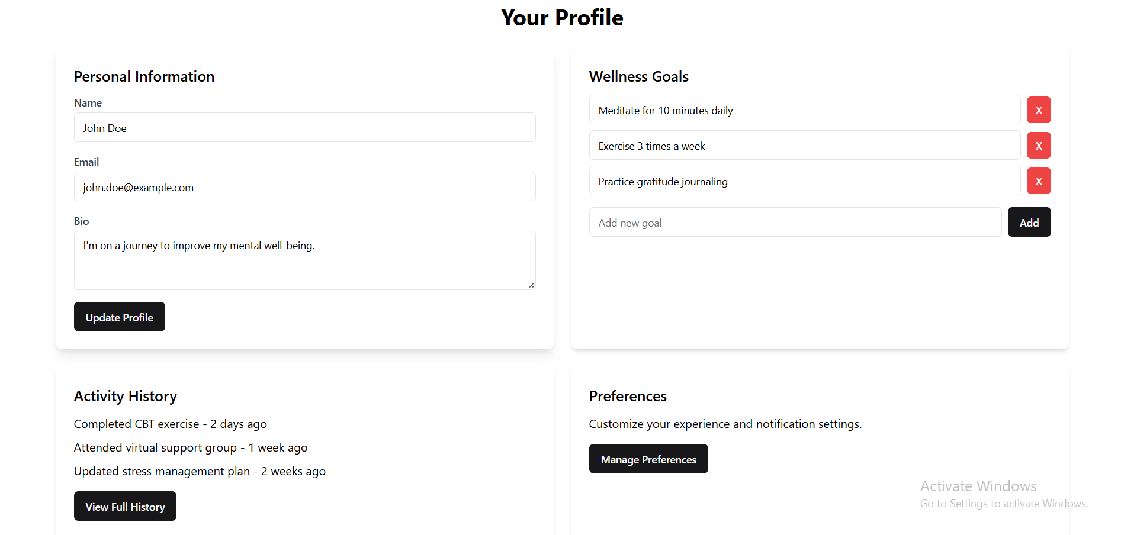Viewport: 1121px width, 535px height.
Task: Click into the Email field
Action: (304, 187)
